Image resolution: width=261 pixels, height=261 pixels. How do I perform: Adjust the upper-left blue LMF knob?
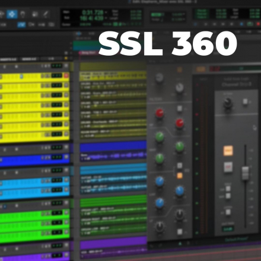coord(160,182)
